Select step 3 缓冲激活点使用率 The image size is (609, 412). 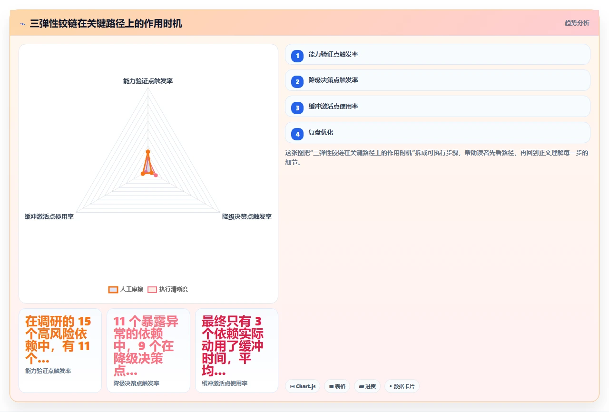tap(437, 107)
